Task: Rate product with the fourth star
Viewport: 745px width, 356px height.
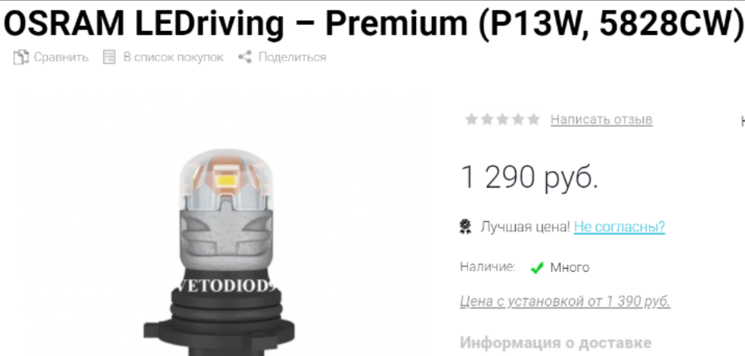Action: coord(518,119)
